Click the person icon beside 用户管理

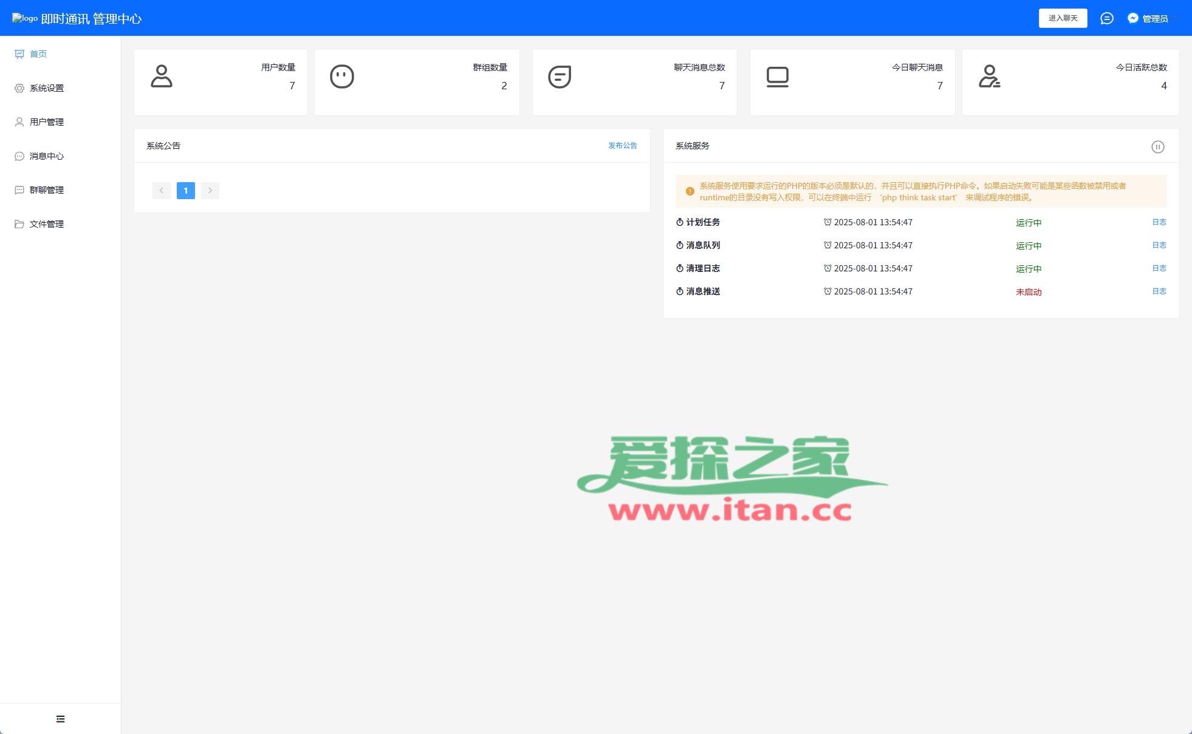19,122
